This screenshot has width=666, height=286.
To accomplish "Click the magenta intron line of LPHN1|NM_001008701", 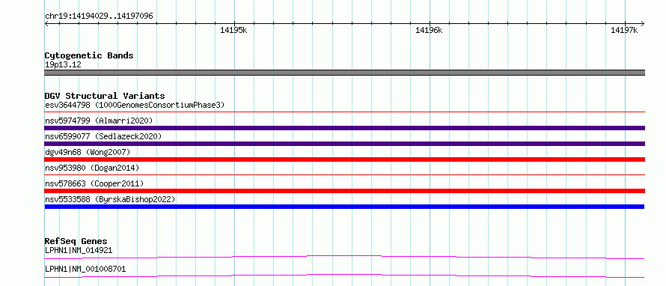I will (x=344, y=276).
